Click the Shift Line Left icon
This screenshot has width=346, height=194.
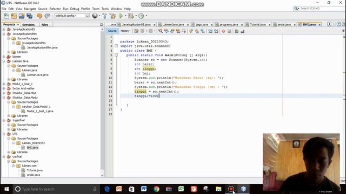click(210, 31)
